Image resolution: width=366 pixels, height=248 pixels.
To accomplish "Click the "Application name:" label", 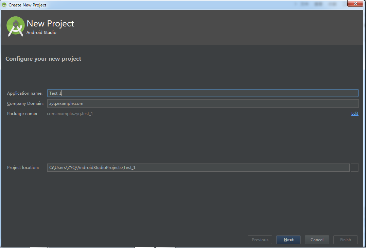I will pyautogui.click(x=25, y=93).
